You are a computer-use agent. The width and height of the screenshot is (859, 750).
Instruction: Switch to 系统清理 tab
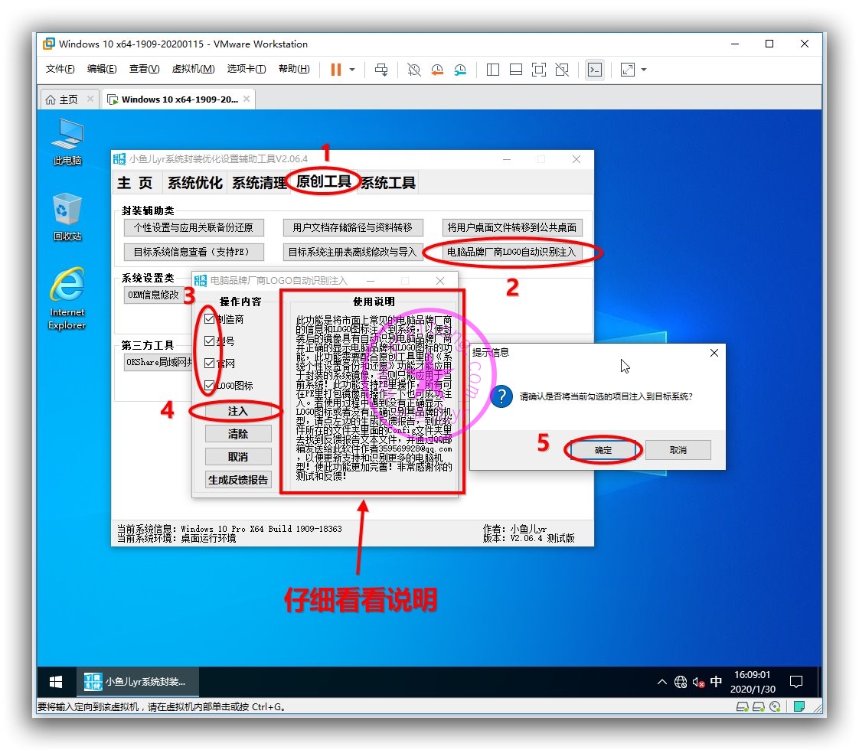pos(259,183)
